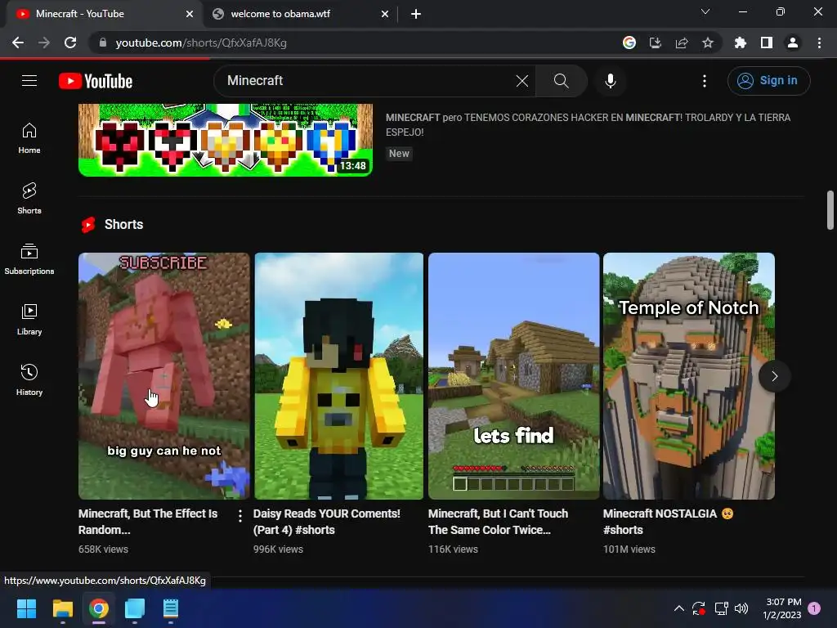This screenshot has width=837, height=628.
Task: Close the obama.wtf tab
Action: coord(385,14)
